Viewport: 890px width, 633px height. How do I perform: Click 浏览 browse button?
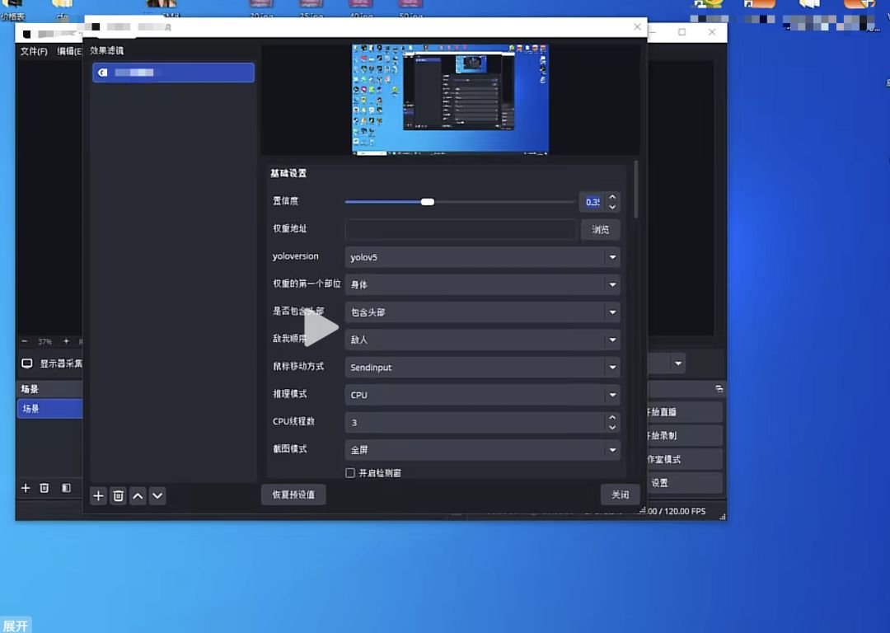[601, 229]
